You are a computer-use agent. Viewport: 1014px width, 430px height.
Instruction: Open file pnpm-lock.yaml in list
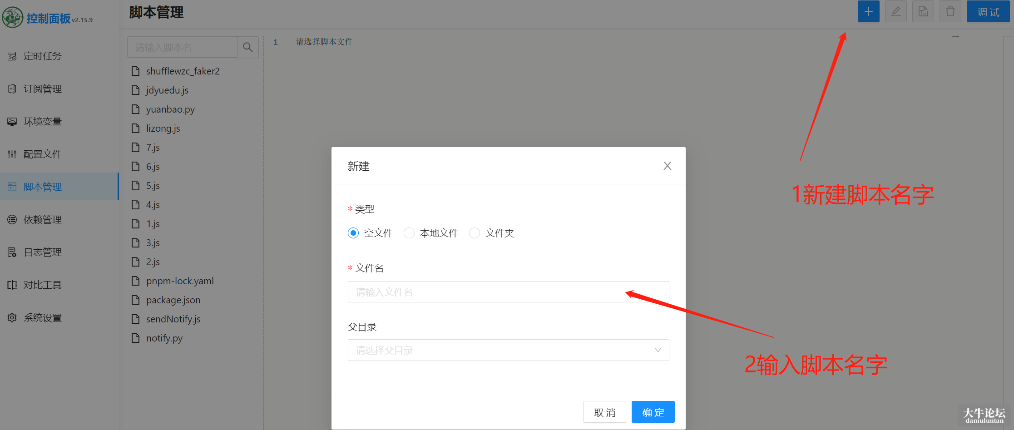point(180,281)
